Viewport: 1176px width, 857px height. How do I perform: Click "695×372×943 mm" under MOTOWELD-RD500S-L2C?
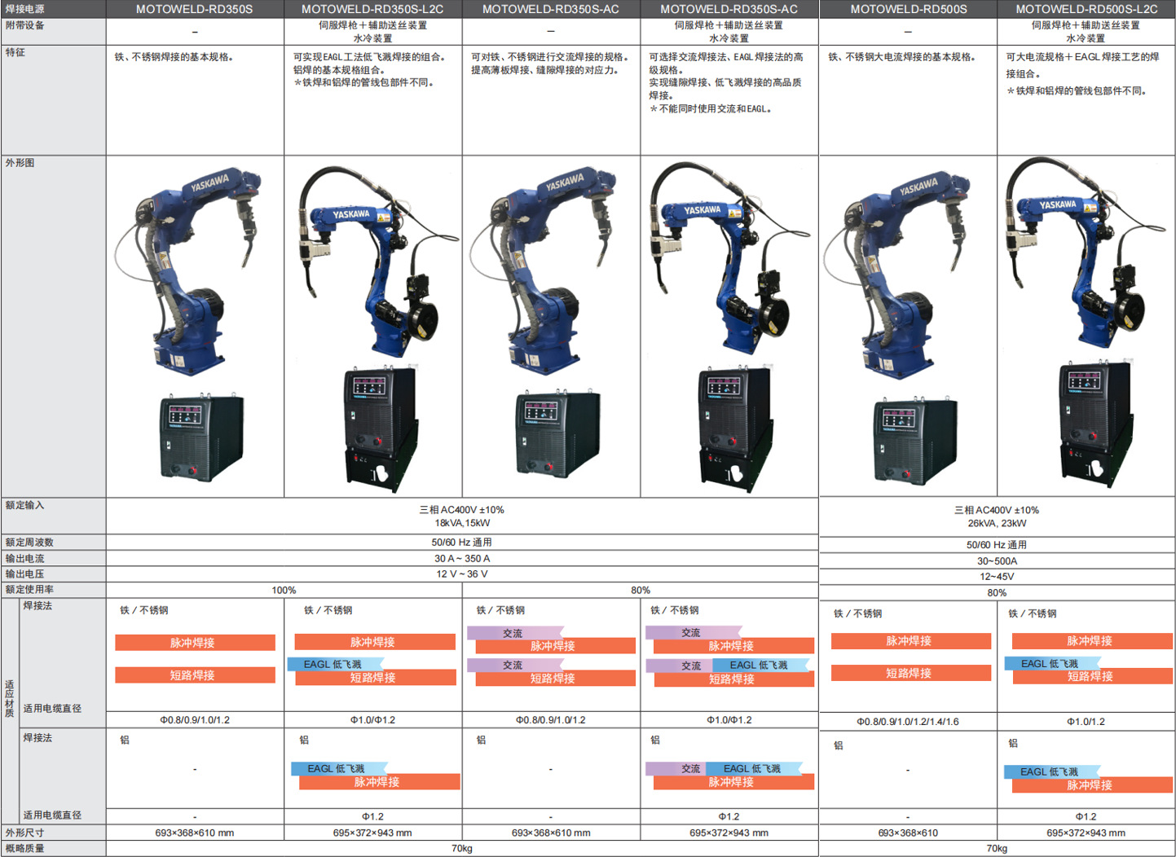coord(1086,833)
